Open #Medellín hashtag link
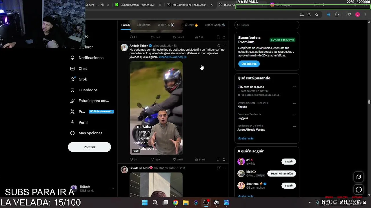 tap(165, 57)
